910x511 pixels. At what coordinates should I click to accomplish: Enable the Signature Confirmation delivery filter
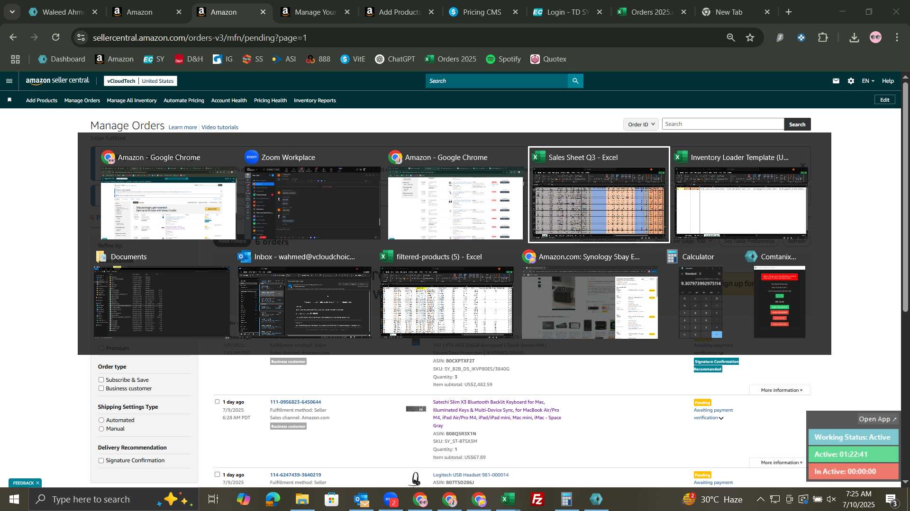101,460
